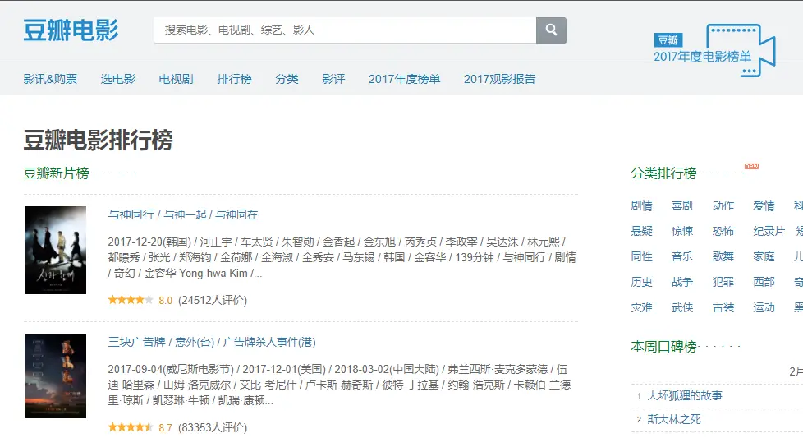Select the 武侠 category
This screenshot has height=438, width=803.
point(682,307)
